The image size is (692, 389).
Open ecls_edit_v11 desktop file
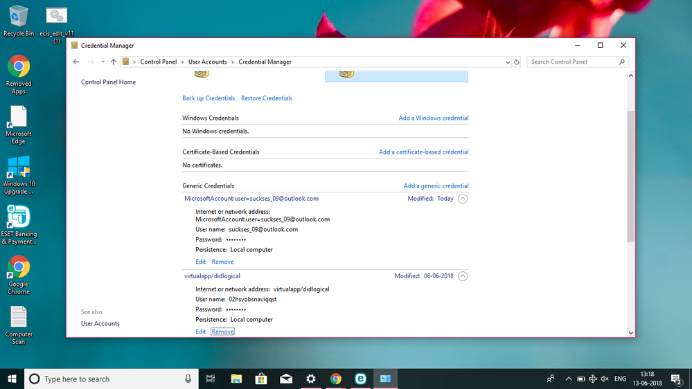click(57, 25)
